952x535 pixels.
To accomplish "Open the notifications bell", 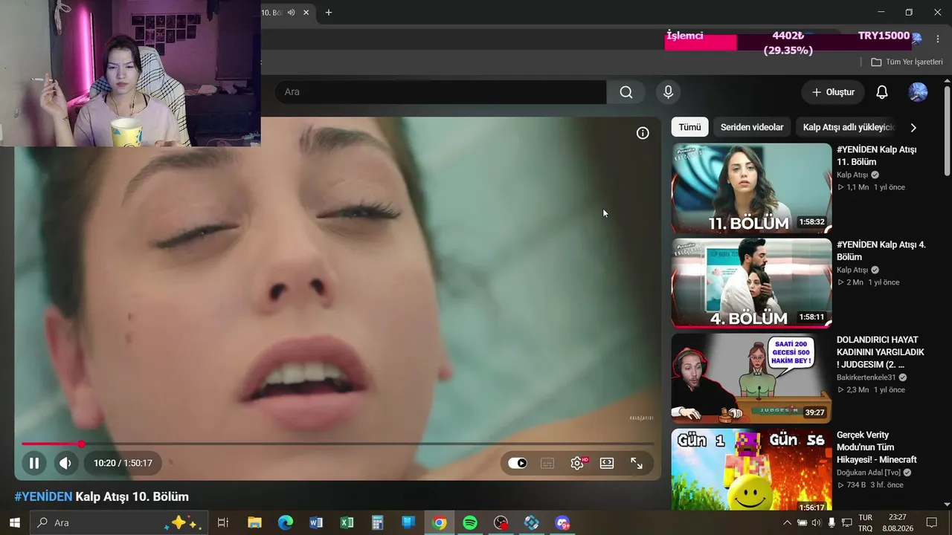I will click(882, 92).
